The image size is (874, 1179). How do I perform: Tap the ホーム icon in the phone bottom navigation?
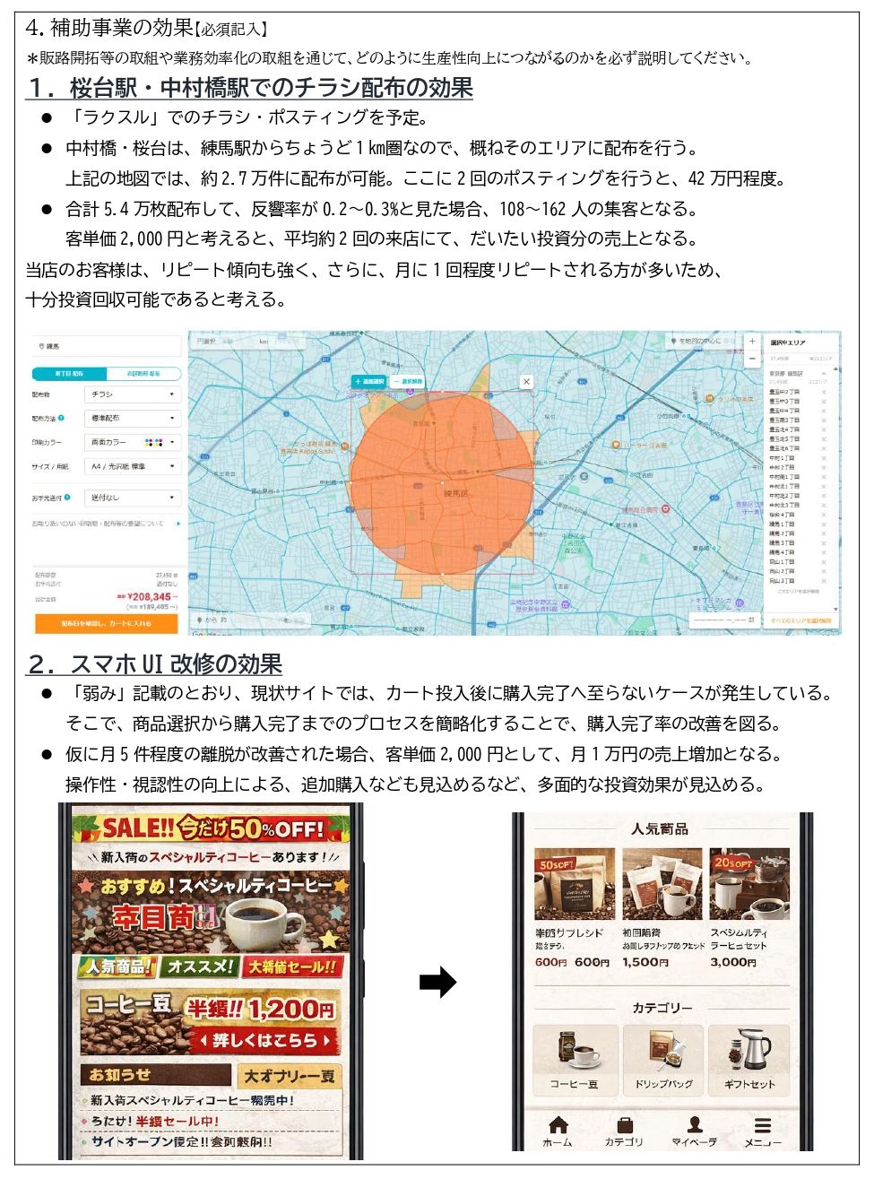[558, 1125]
